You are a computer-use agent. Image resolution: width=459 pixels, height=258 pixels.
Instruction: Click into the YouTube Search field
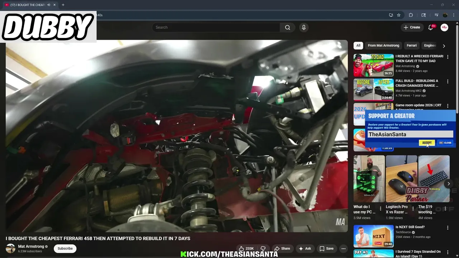[x=216, y=28]
